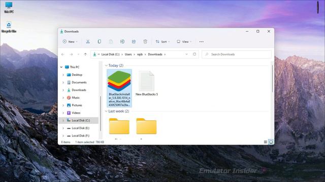The height and width of the screenshot is (182, 325).
Task: Click Users in the address path
Action: pos(128,54)
